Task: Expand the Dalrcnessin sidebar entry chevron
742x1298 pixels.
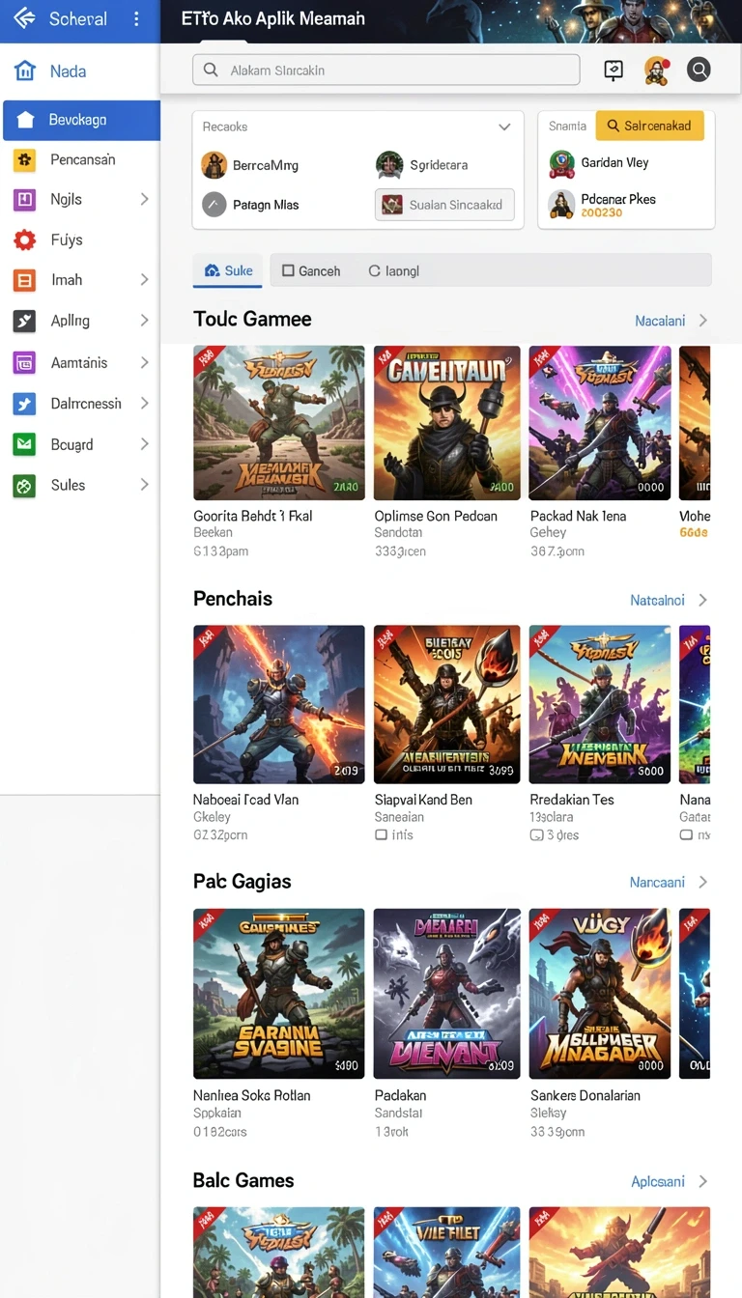Action: tap(144, 403)
